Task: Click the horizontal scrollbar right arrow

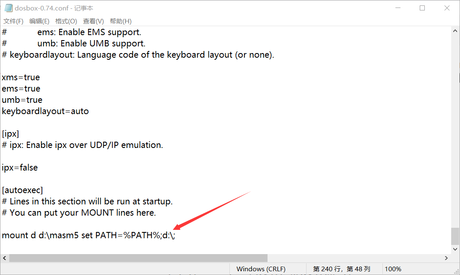Action: click(446, 258)
